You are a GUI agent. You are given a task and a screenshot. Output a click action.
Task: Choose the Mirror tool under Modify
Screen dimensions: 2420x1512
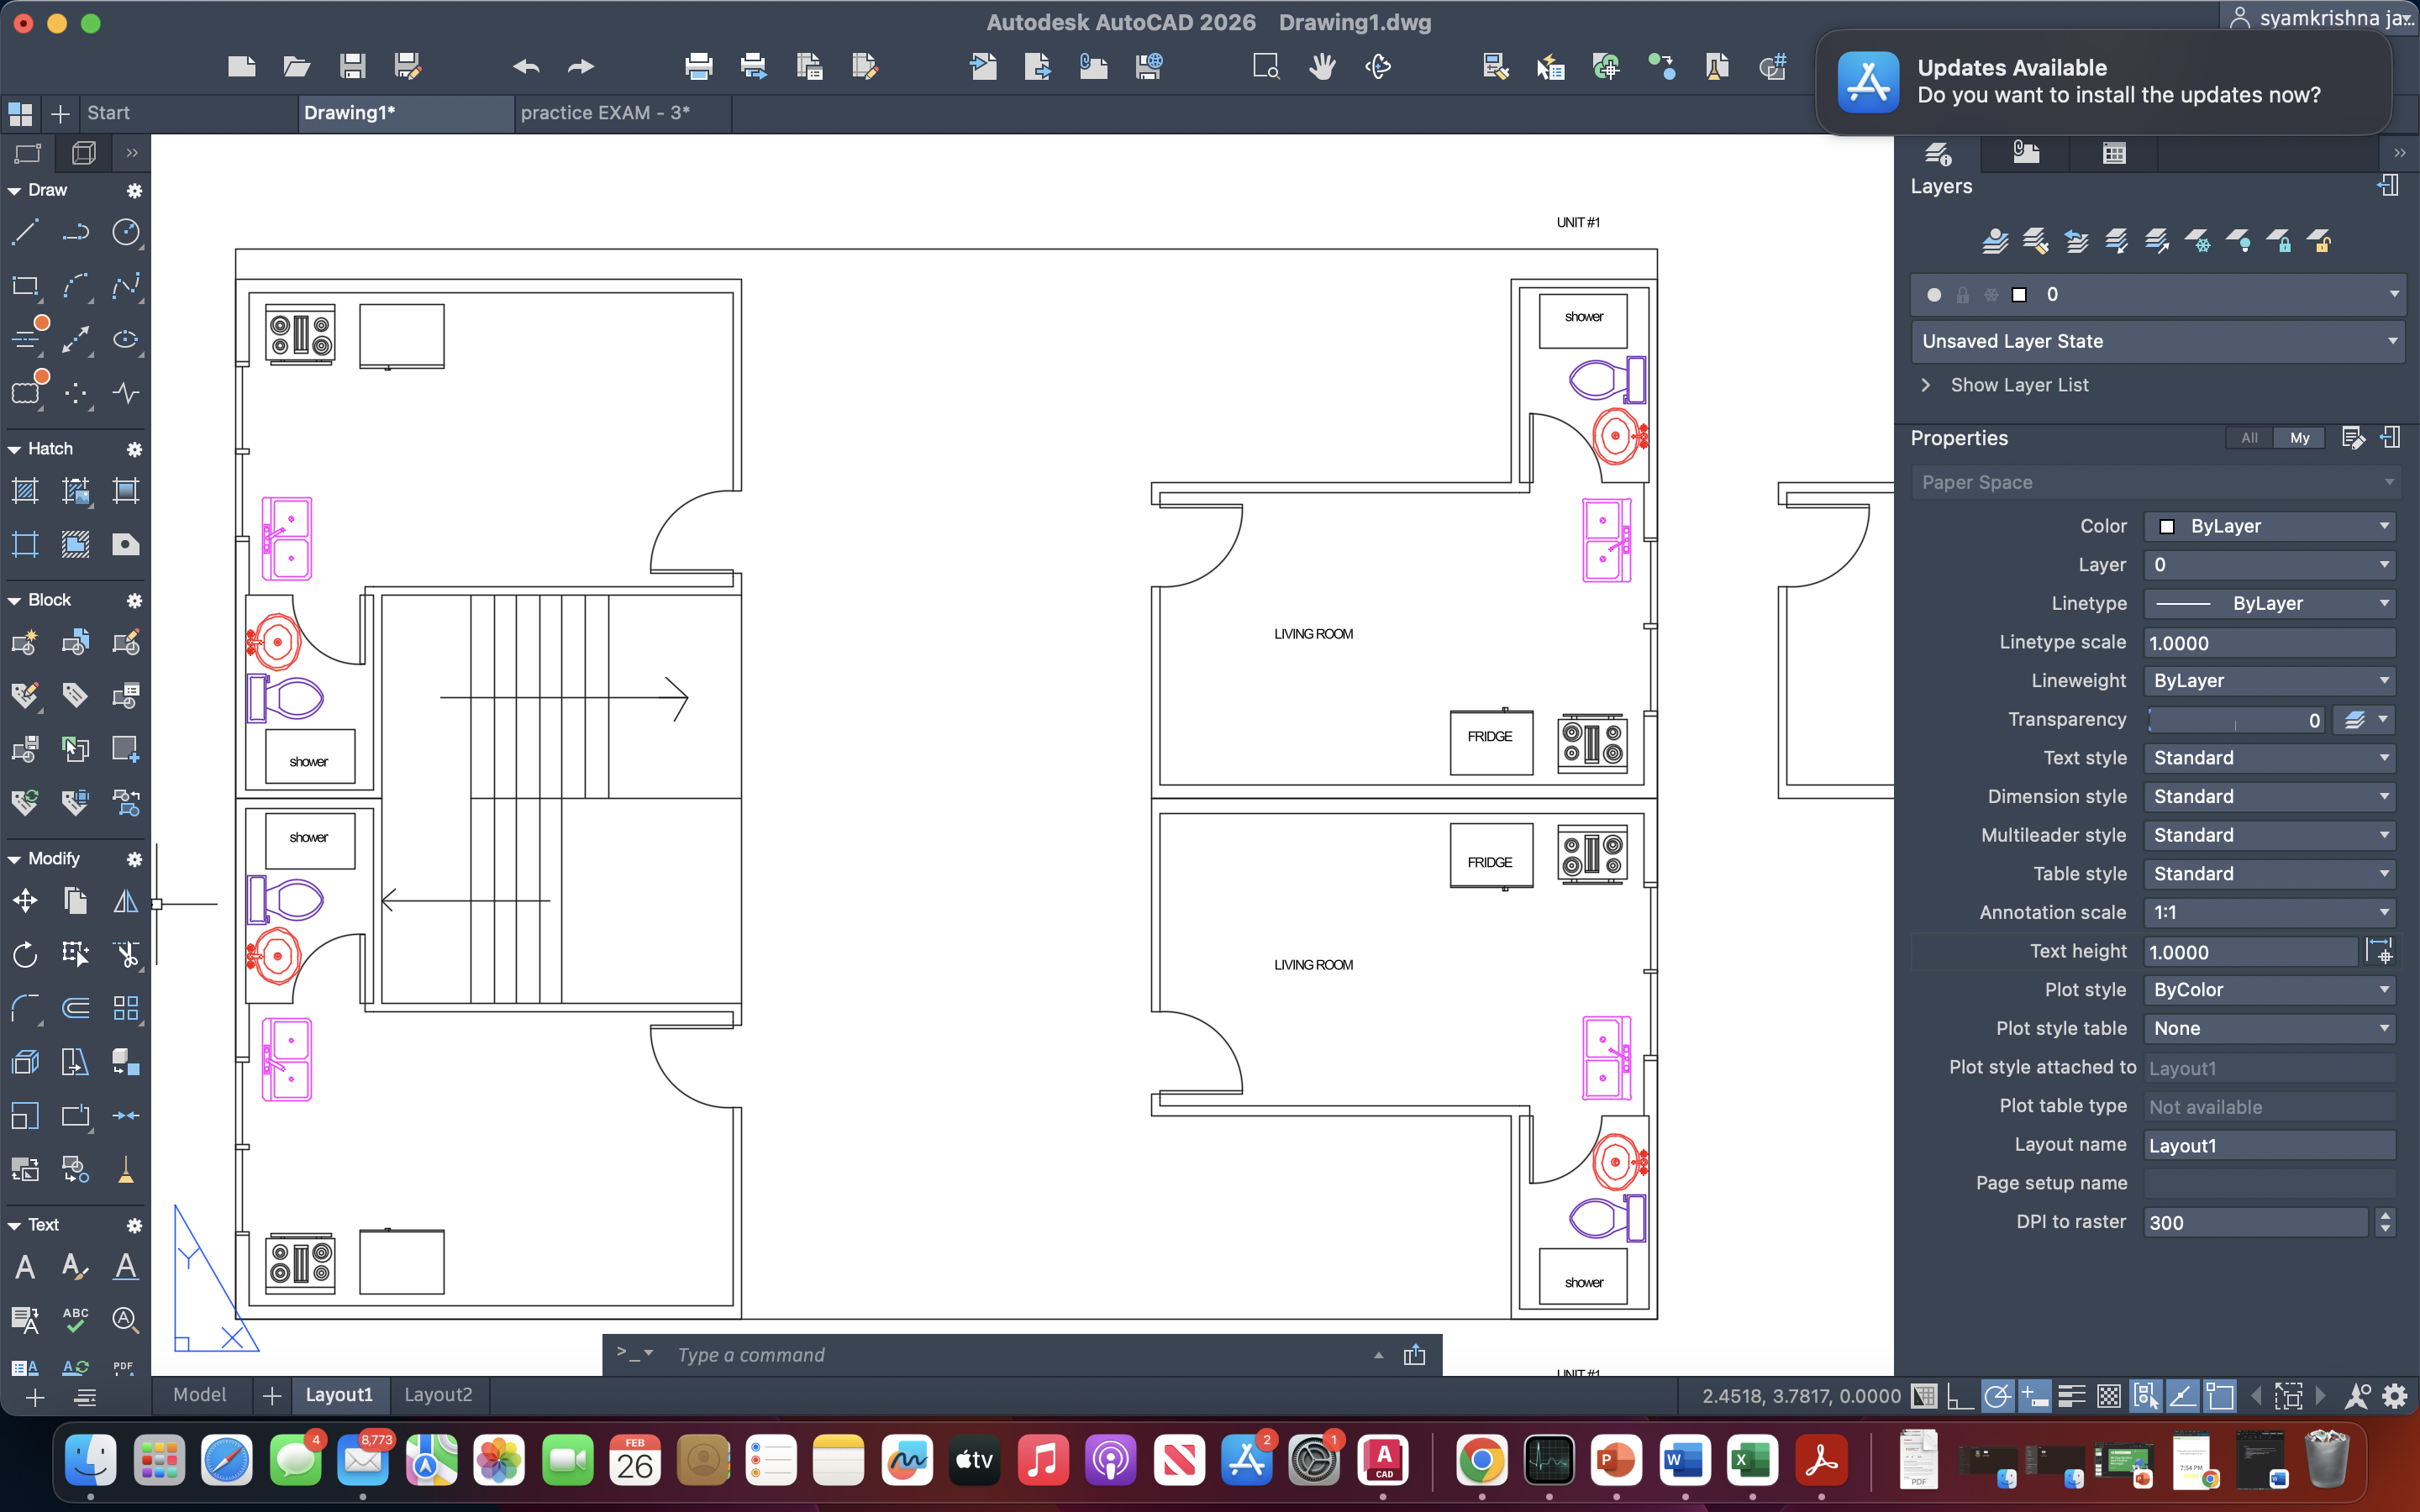[x=125, y=900]
